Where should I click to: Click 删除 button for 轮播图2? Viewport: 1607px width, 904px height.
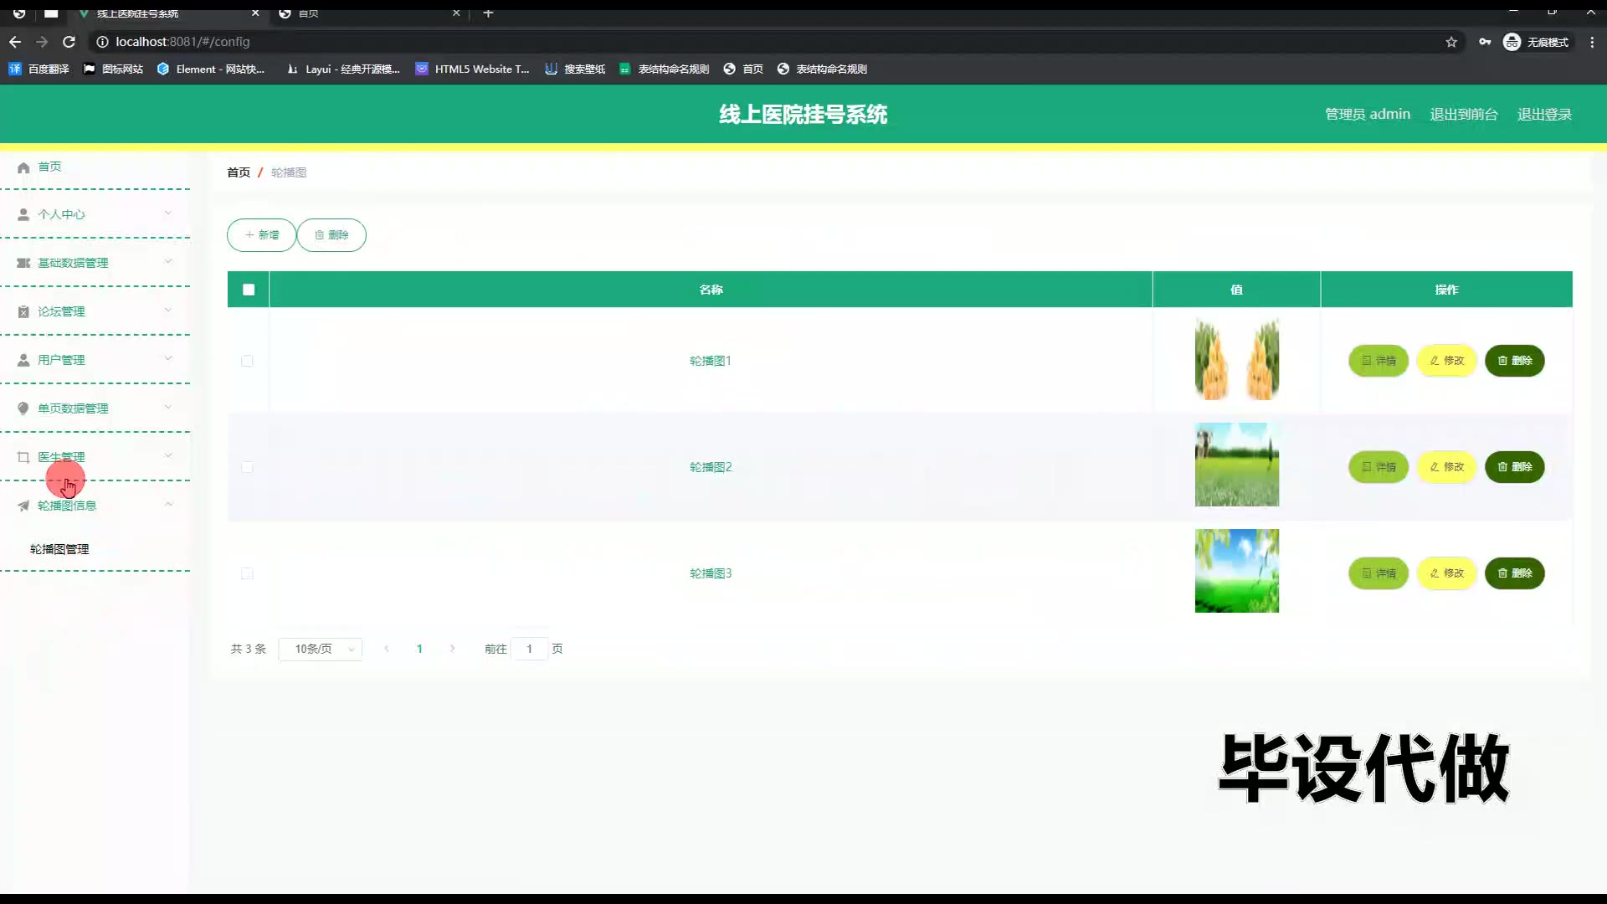coord(1515,467)
